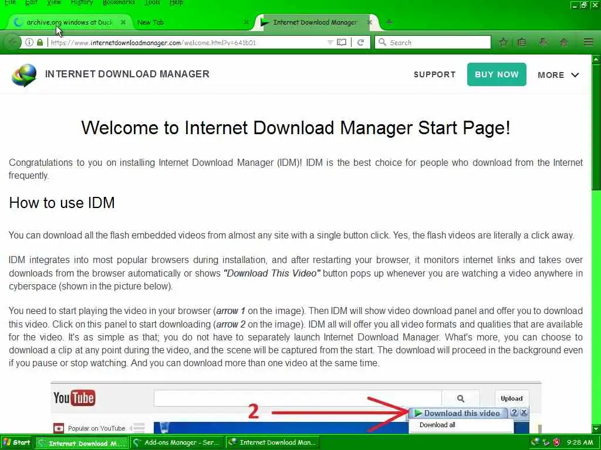Close the Download this video panel
This screenshot has width=601, height=450.
(524, 412)
